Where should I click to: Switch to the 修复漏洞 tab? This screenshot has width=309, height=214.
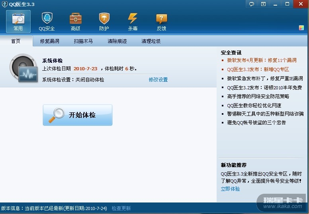pyautogui.click(x=50, y=41)
